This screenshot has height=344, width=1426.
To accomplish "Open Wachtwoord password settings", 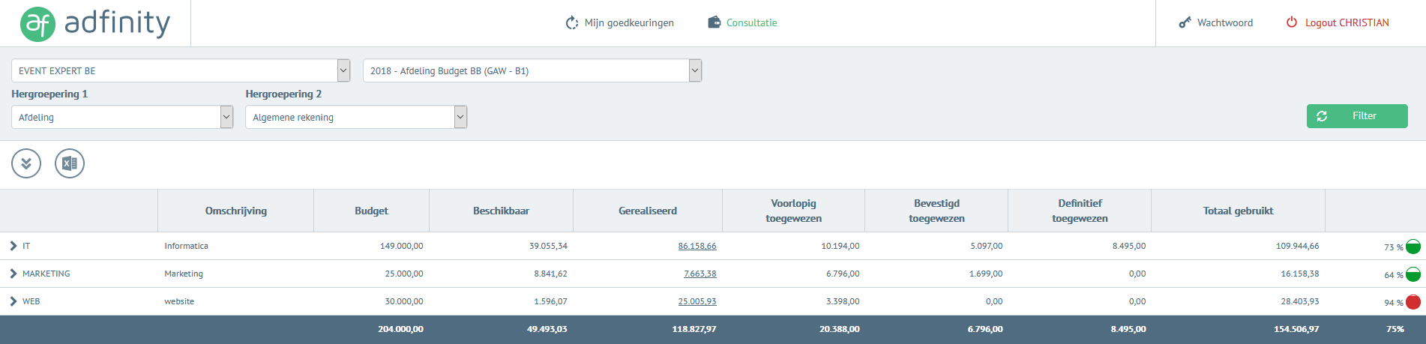I will (1215, 23).
